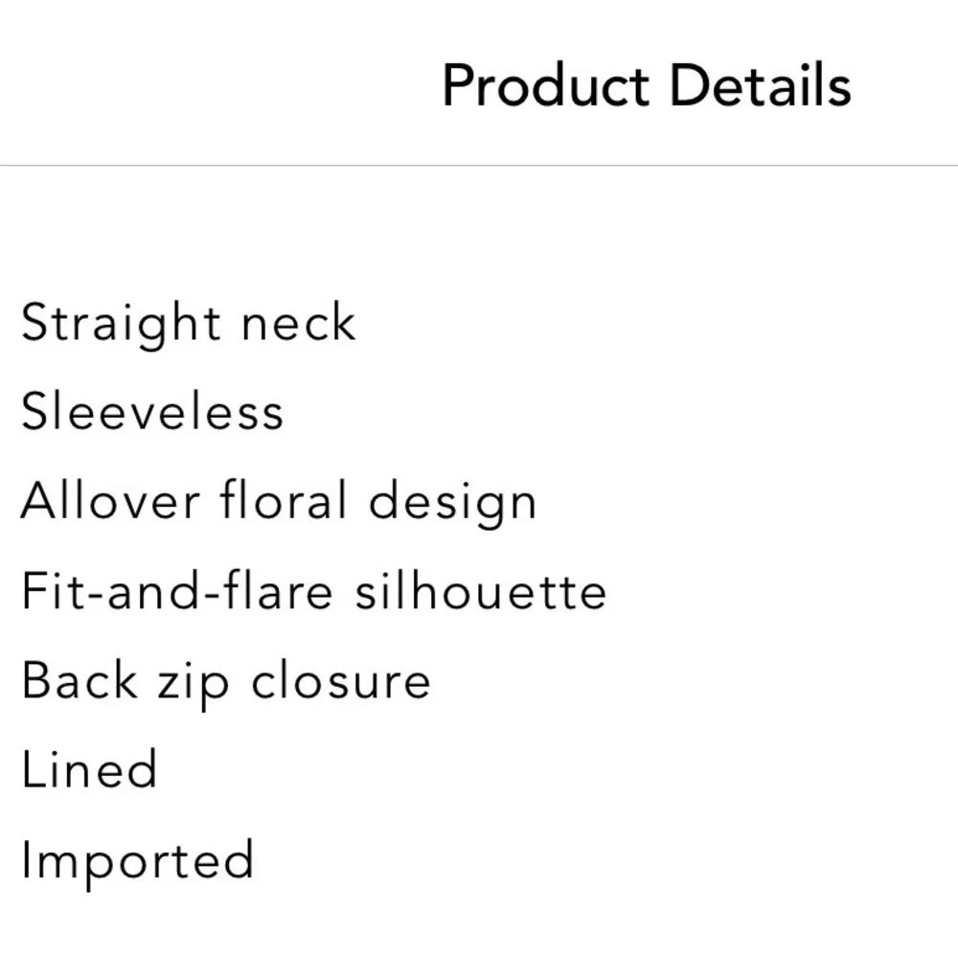Viewport: 958px width, 958px height.
Task: Click the word "Fit-and-flare"
Action: [177, 592]
